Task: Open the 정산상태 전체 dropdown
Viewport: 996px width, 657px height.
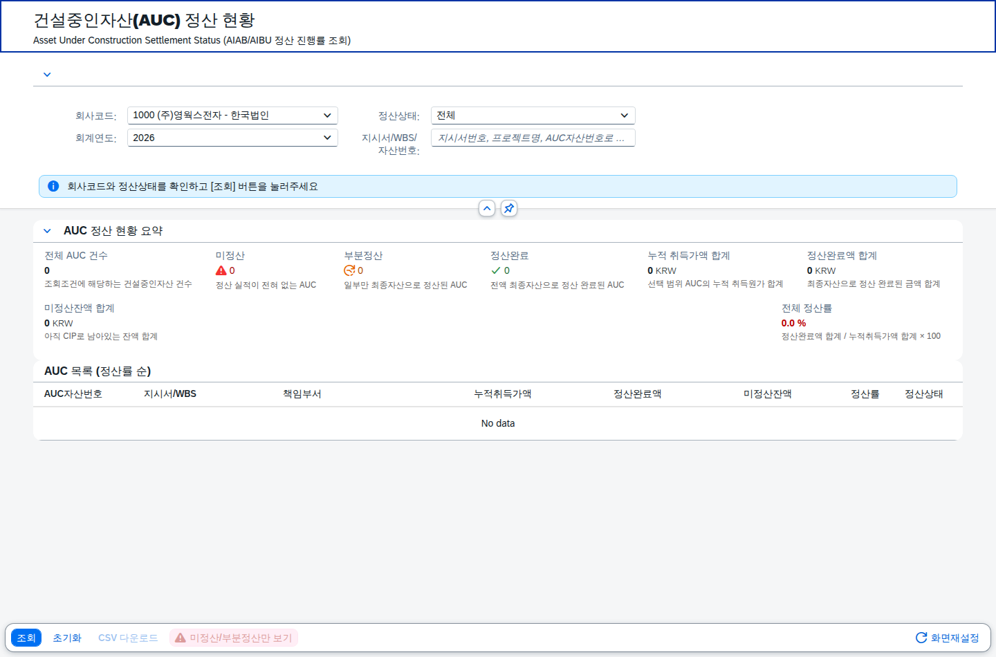Action: (533, 115)
